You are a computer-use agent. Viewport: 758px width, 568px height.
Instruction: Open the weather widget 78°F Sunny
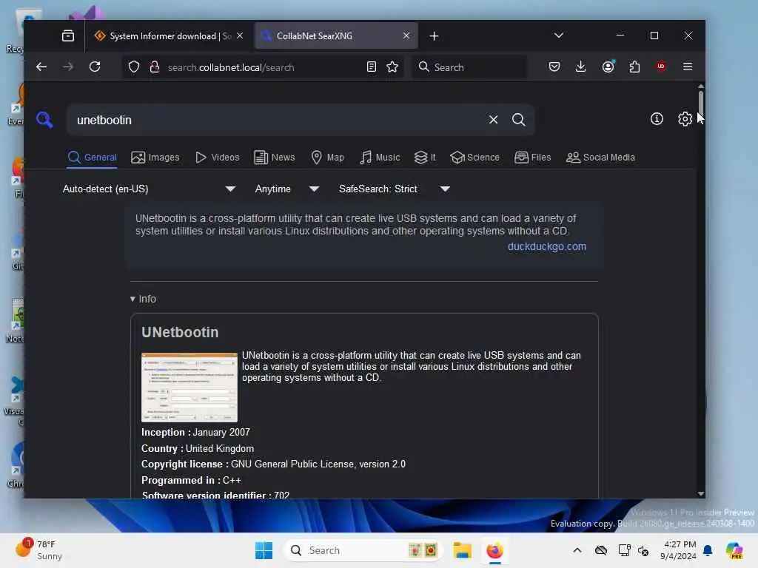pyautogui.click(x=38, y=550)
